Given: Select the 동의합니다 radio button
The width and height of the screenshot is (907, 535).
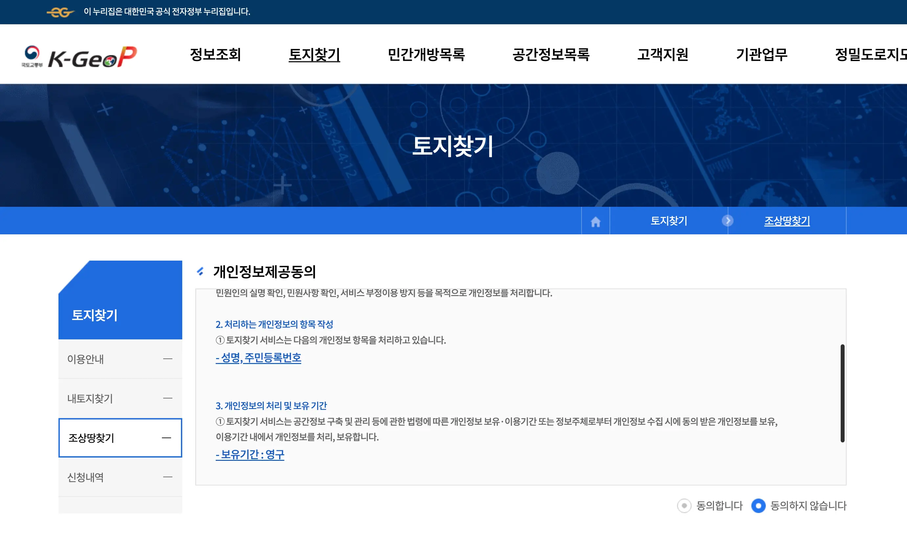Looking at the screenshot, I should click(684, 505).
